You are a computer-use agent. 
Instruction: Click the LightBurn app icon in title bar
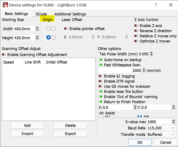[5, 5]
